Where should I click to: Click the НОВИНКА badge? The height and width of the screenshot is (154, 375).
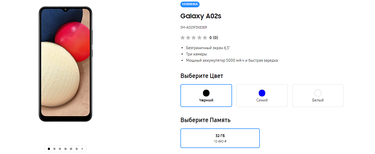click(x=190, y=4)
